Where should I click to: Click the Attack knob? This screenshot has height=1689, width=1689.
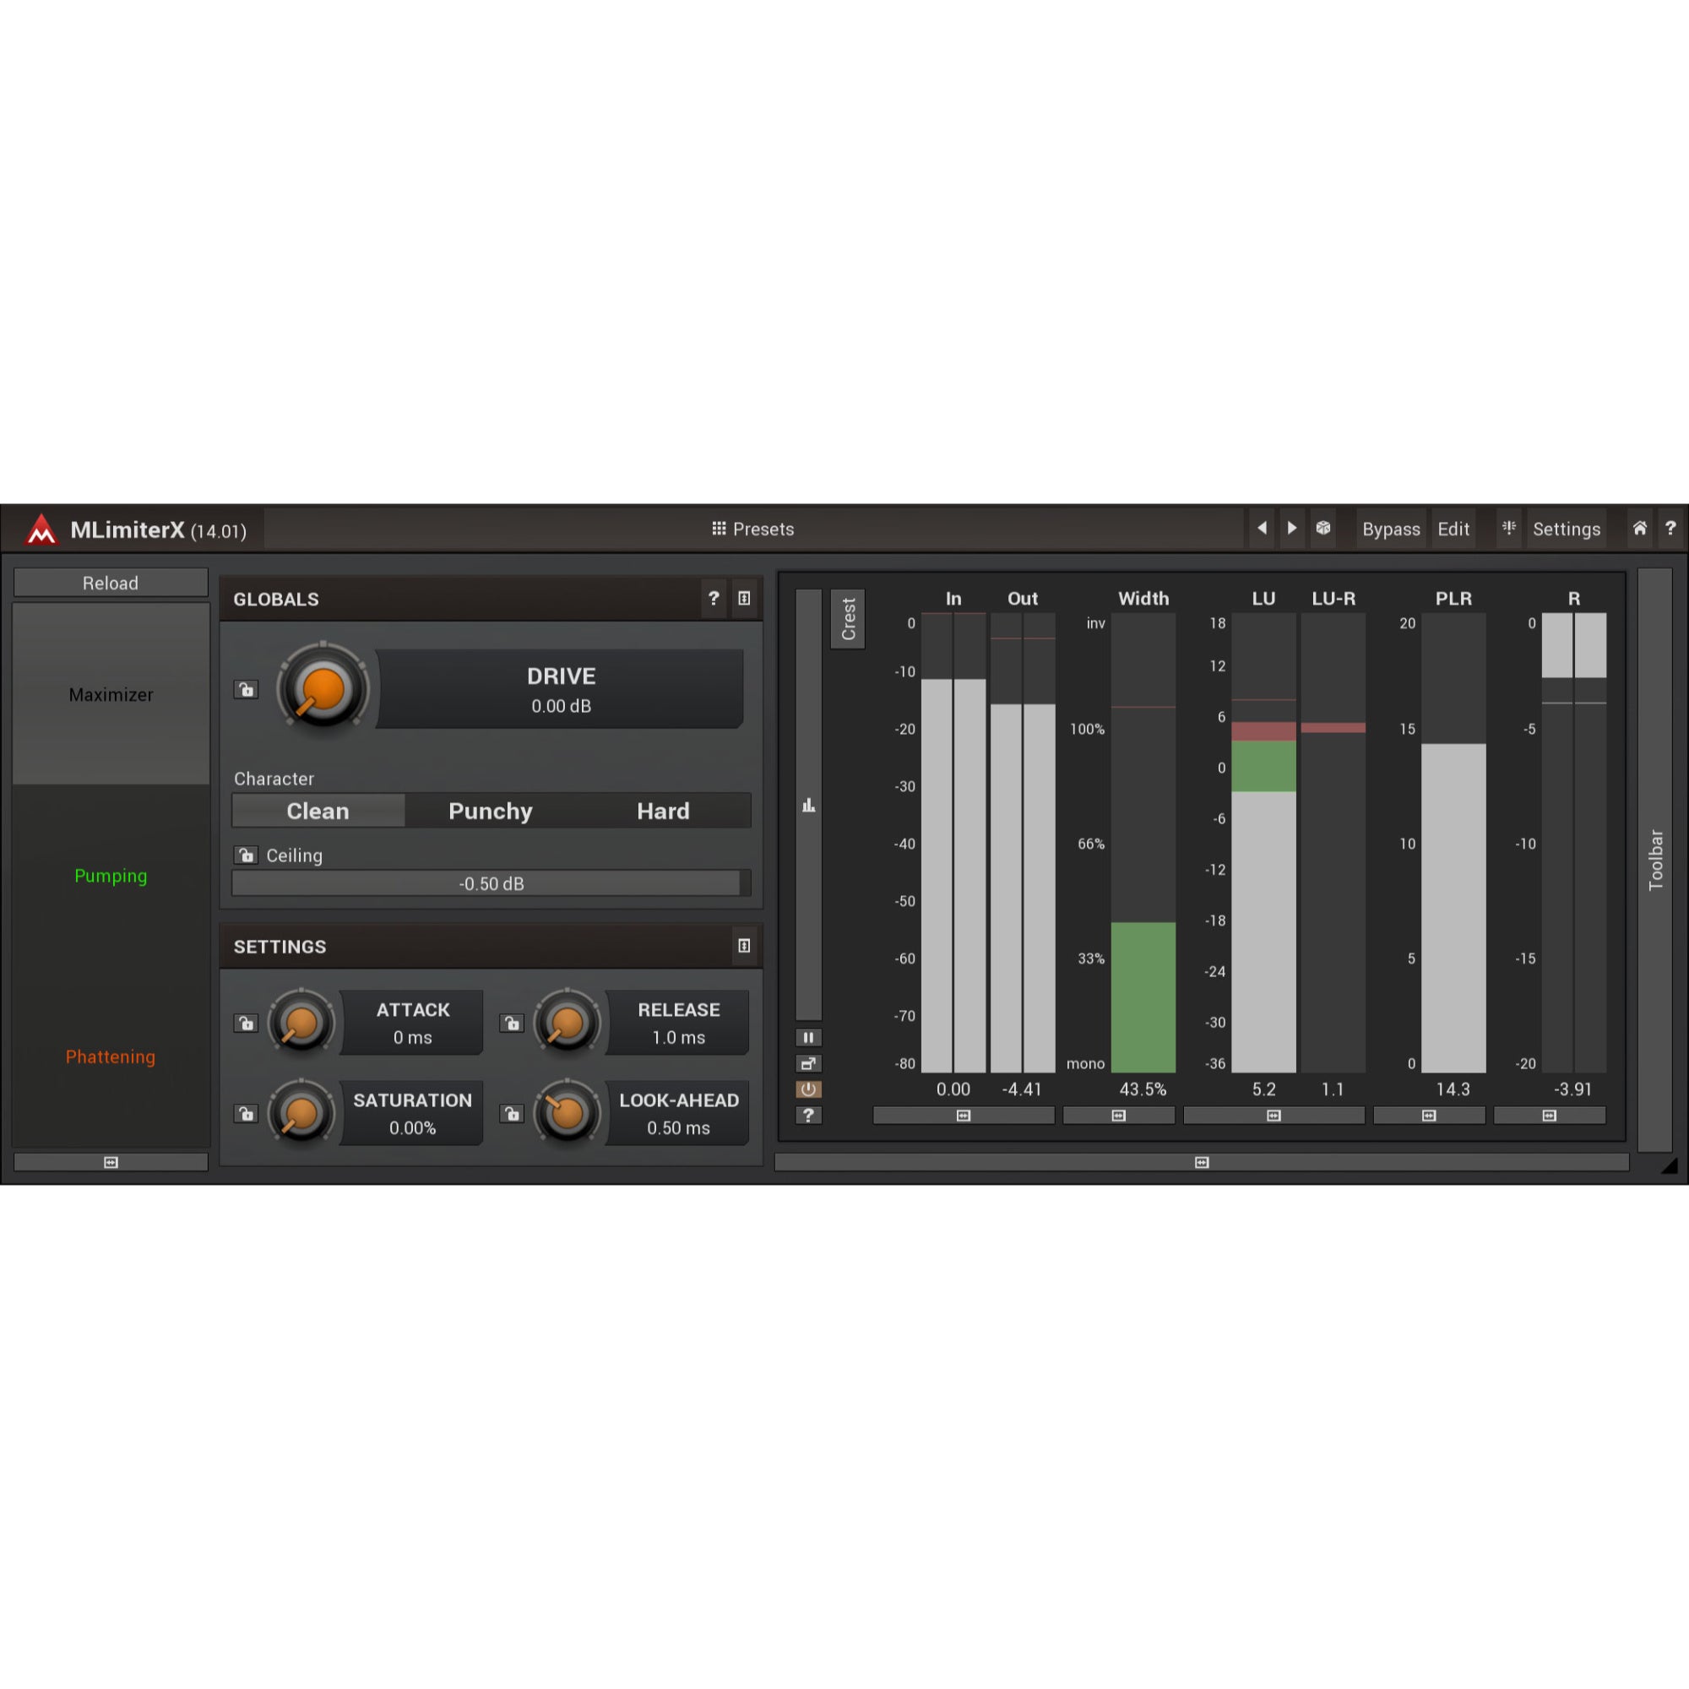tap(301, 1022)
